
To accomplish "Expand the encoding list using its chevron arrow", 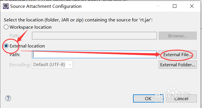I will 70,65.
